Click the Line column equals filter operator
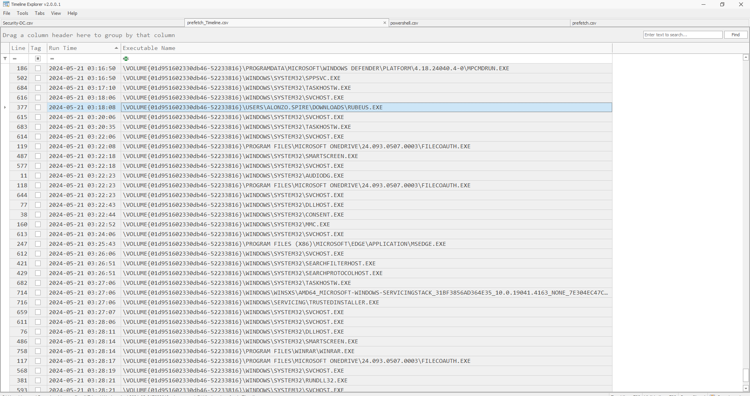 click(15, 59)
